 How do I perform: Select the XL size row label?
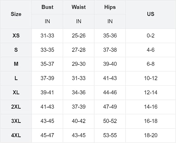(x=16, y=92)
